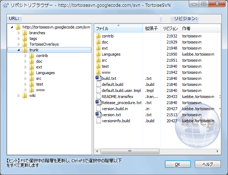Click the wiki folder icon in tree
Image resolution: width=228 pixels, height=175 pixels.
tap(25, 96)
